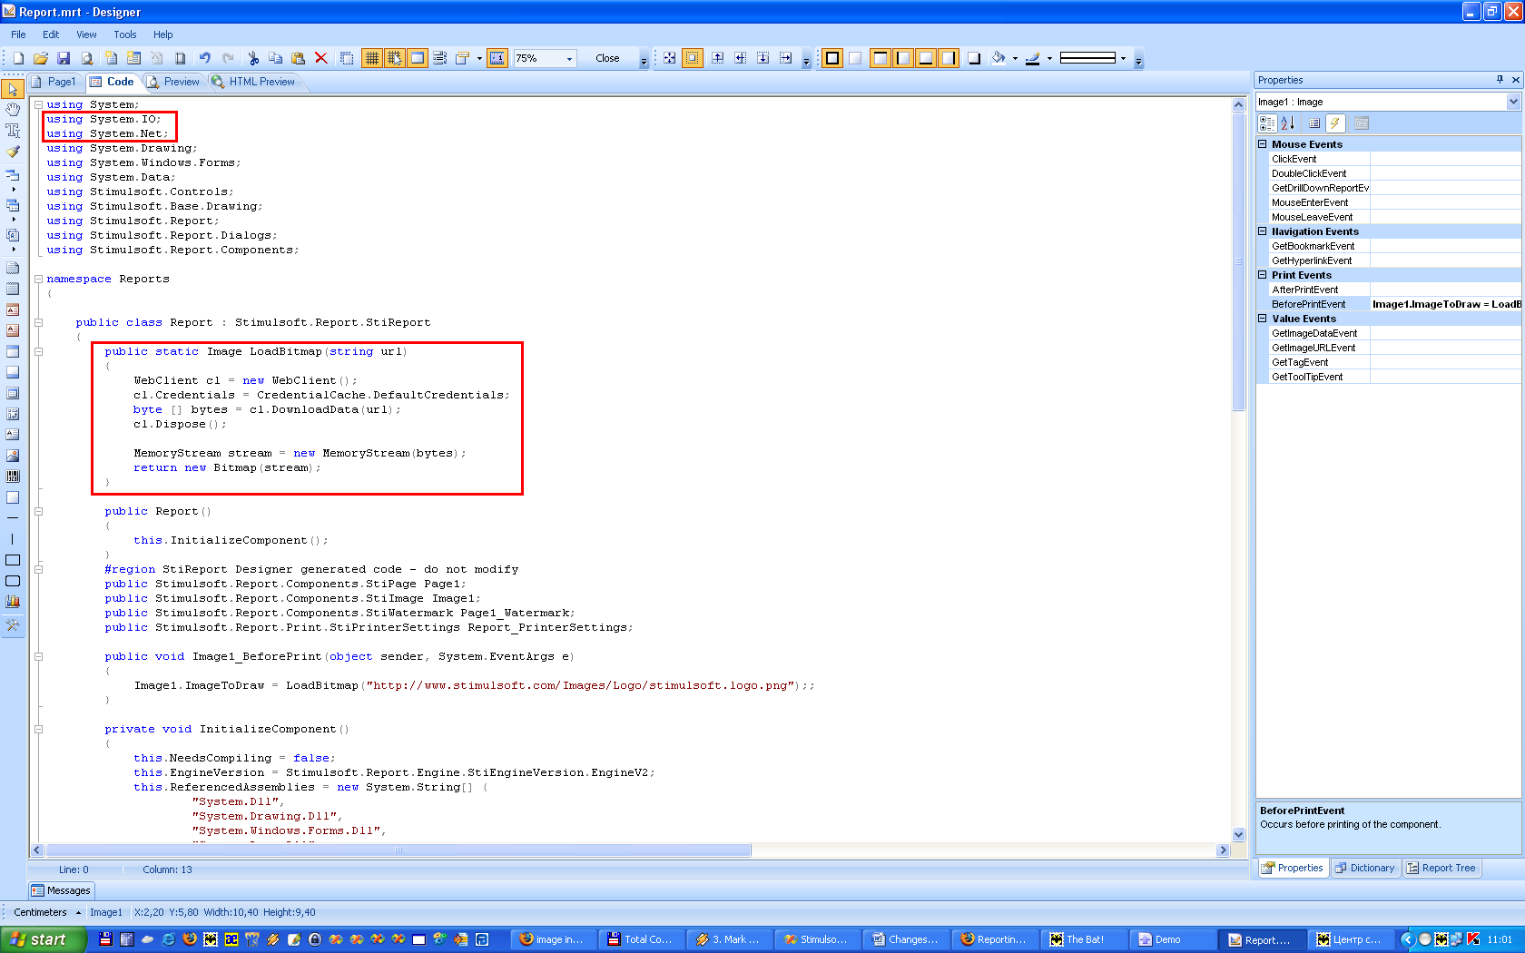
Task: Collapse the Value Events category
Action: click(1263, 318)
